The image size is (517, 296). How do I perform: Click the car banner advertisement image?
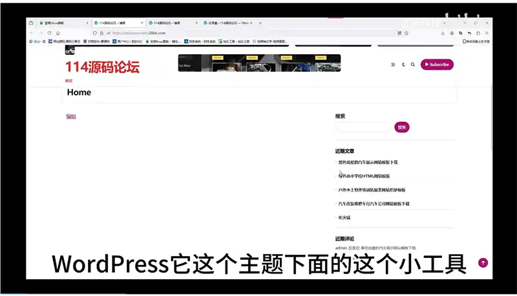[259, 63]
